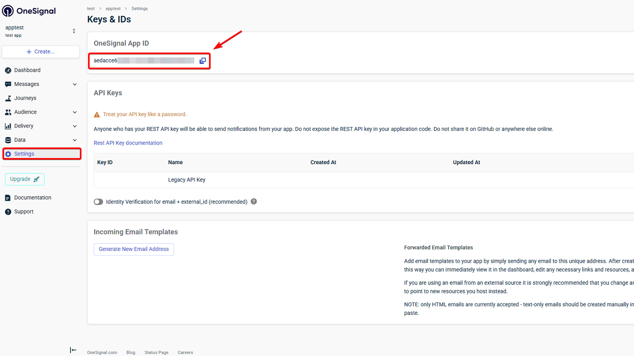Click 'Treat your API key like a password' warning
This screenshot has width=634, height=356.
tap(145, 114)
